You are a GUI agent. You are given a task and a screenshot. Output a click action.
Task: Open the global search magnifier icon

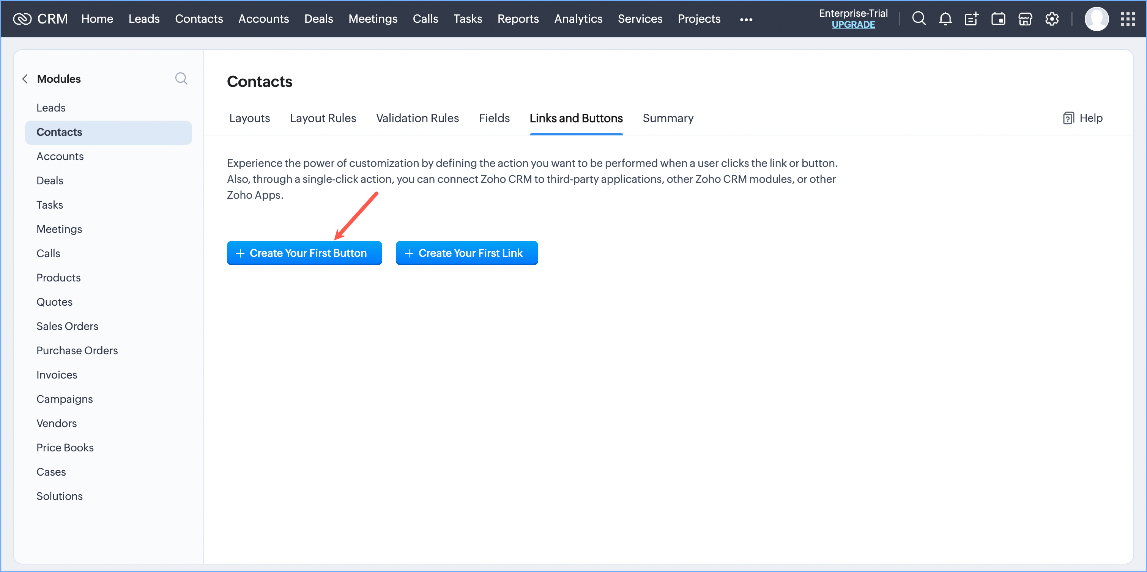coord(919,19)
